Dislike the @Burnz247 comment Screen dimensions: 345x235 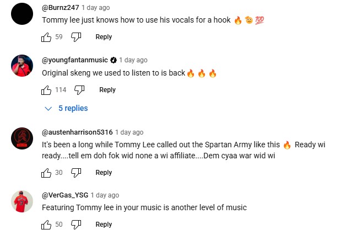[x=77, y=37]
